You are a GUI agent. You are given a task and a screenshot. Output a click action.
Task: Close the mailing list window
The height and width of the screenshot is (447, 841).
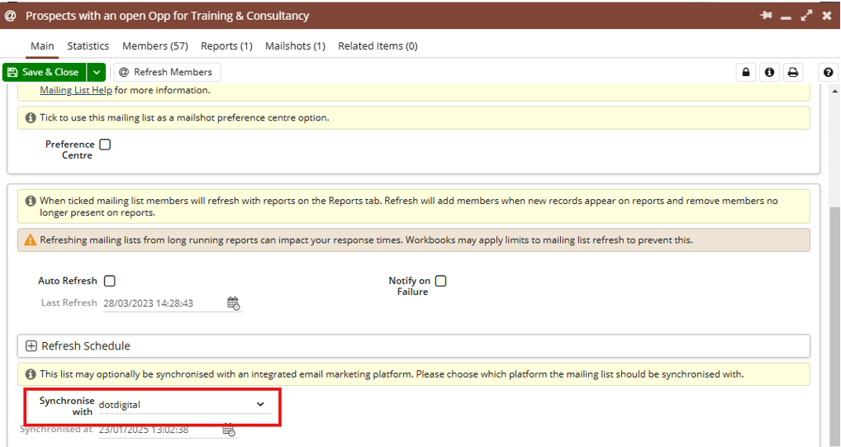coord(826,16)
